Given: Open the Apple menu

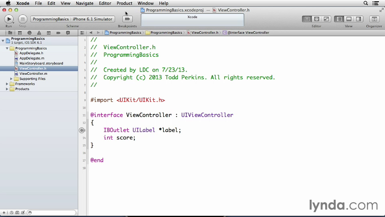Looking at the screenshot, I should tap(8, 3).
